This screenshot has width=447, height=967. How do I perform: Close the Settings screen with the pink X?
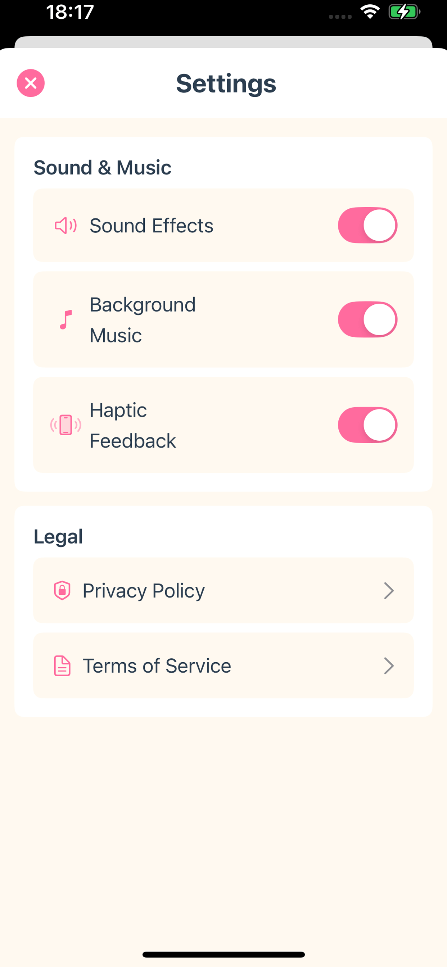[x=31, y=83]
